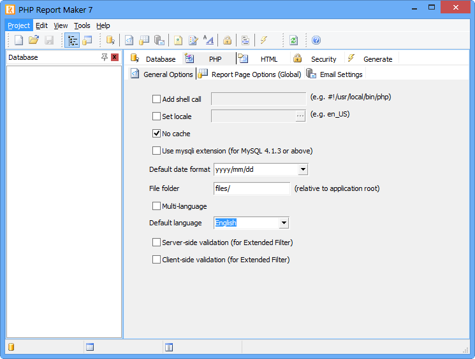Expand the Default date format dropdown

pos(303,169)
